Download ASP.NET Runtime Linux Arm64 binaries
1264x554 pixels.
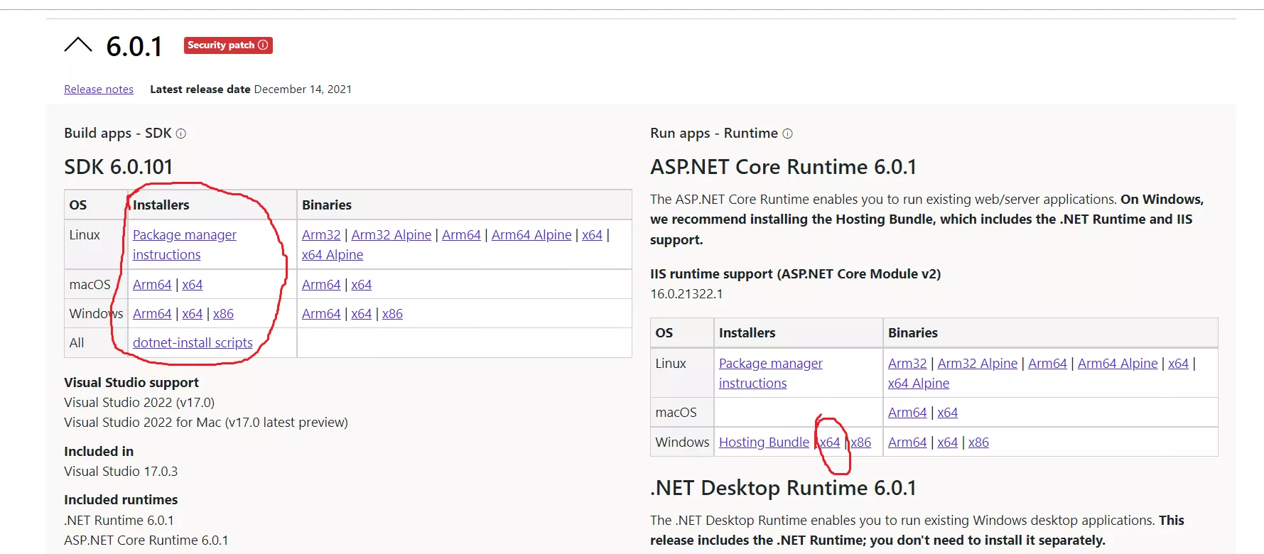1047,363
